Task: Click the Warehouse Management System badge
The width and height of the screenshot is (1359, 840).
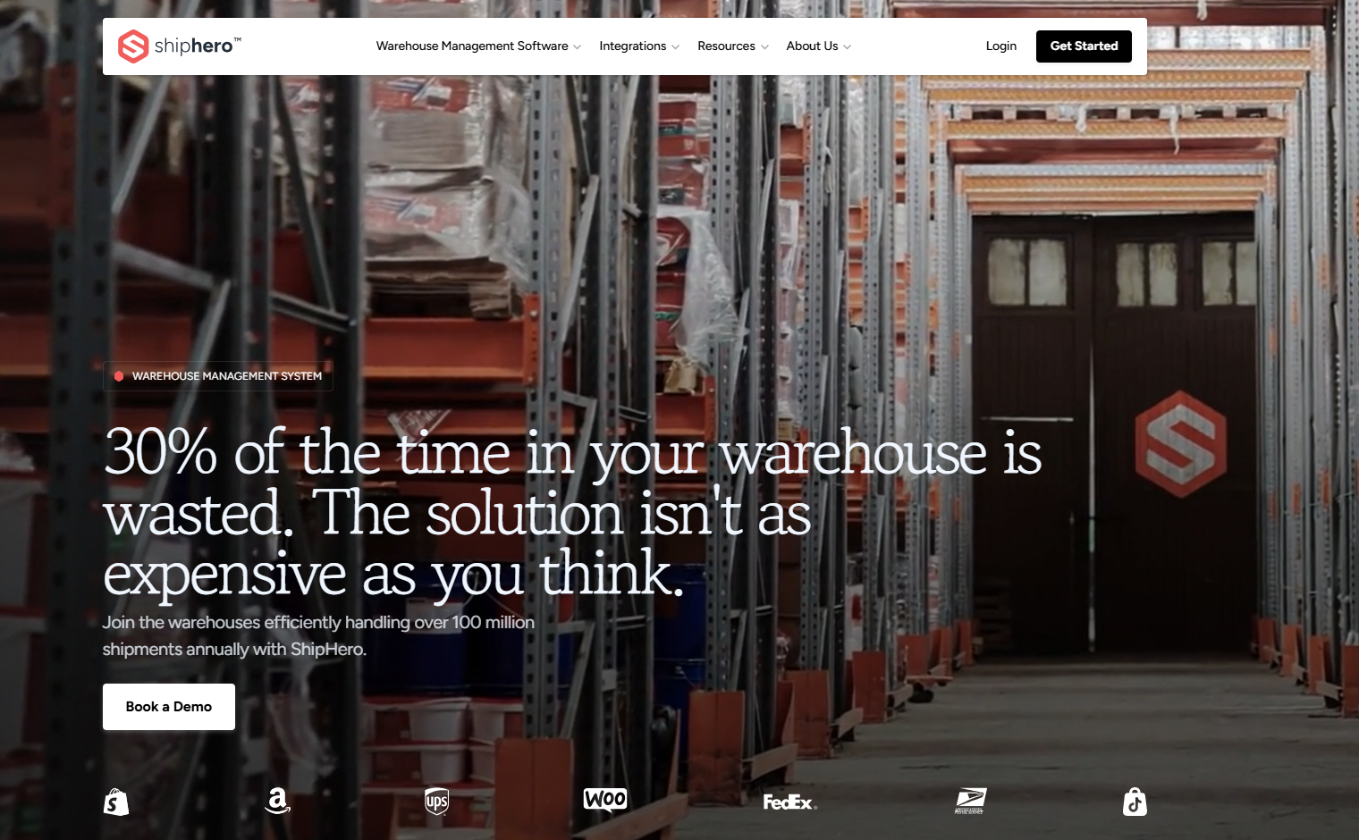Action: tap(218, 376)
